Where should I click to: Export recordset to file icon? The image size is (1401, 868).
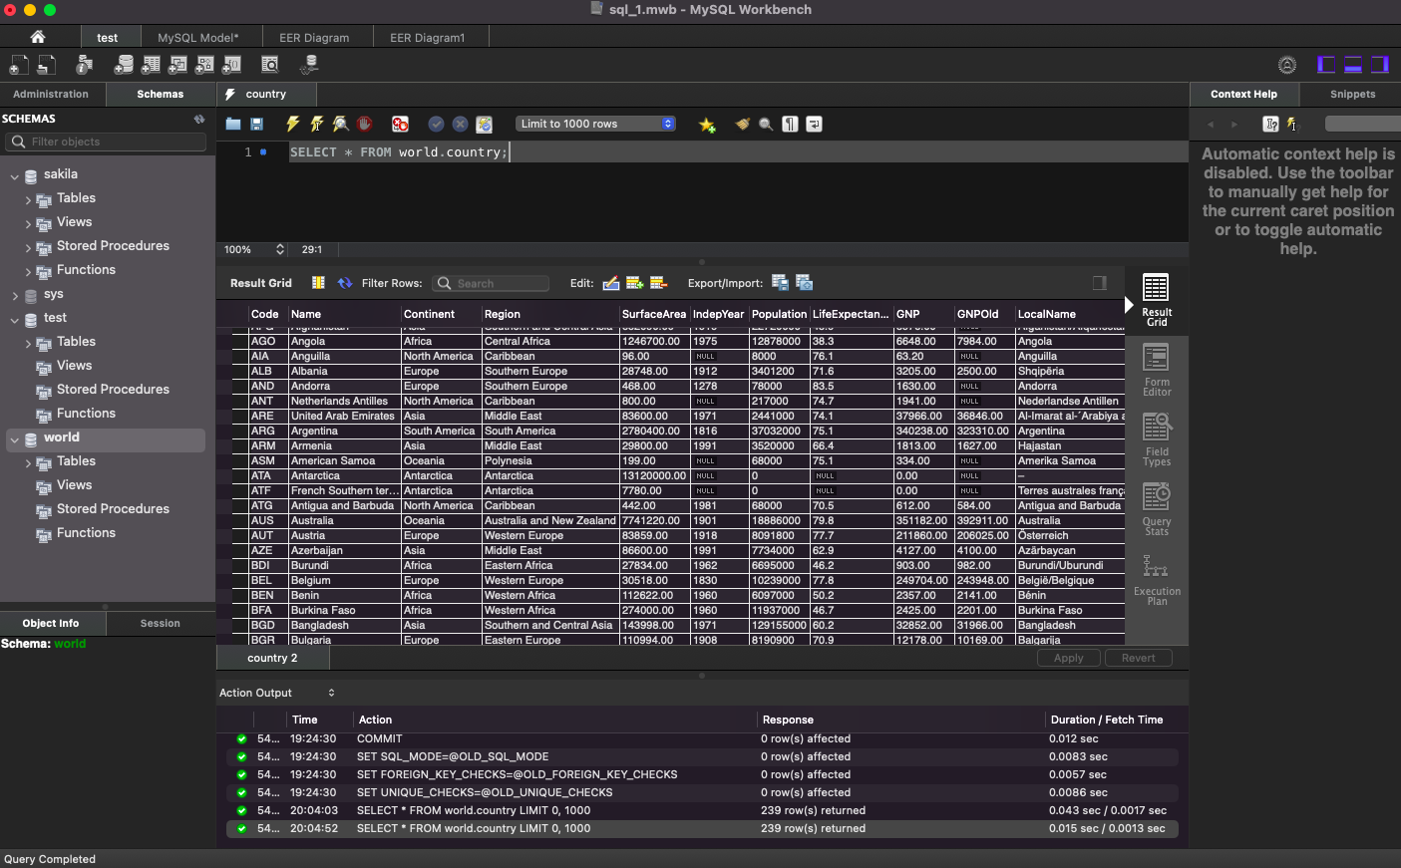tap(780, 283)
